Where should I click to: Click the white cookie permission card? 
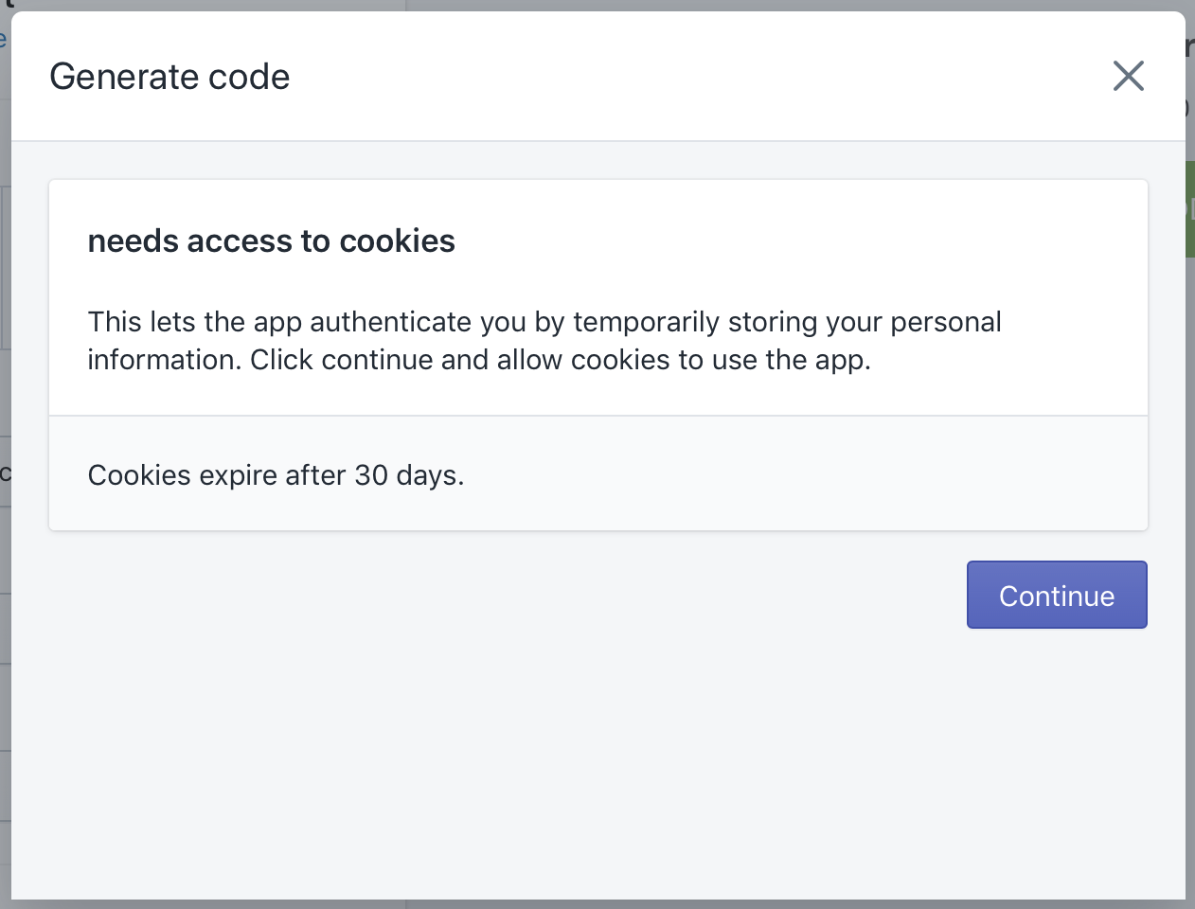pos(597,294)
